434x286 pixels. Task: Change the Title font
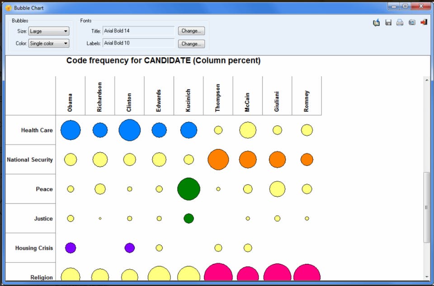(x=191, y=31)
